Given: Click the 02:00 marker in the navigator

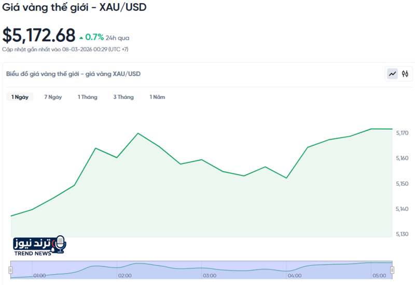Looking at the screenshot, I should 125,276.
